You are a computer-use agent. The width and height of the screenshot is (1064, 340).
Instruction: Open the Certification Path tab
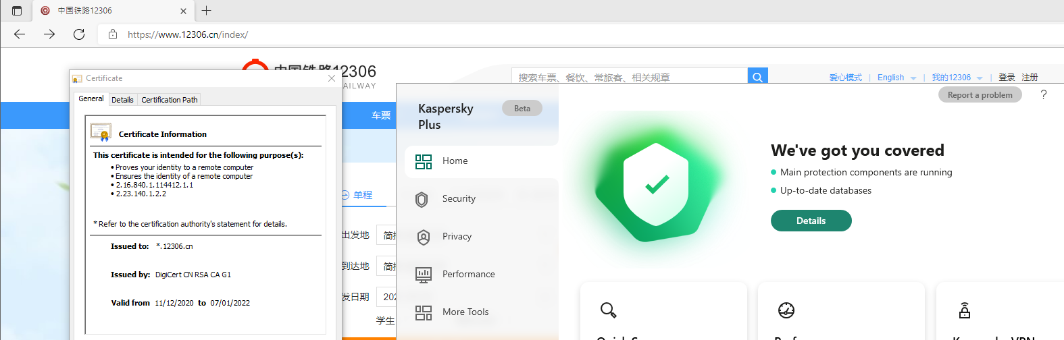click(x=170, y=100)
